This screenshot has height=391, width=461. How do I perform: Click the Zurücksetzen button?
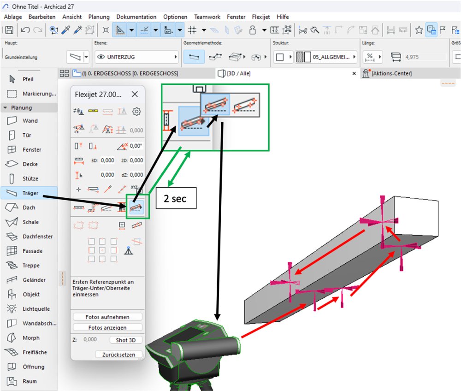(x=118, y=355)
